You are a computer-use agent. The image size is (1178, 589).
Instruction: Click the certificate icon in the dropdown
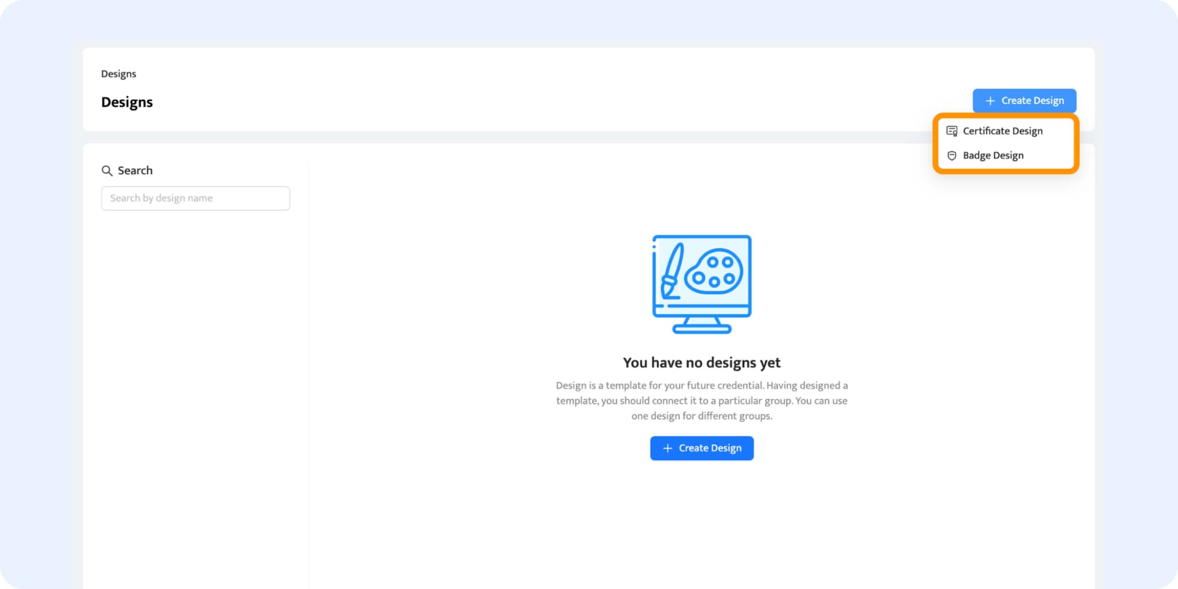coord(952,131)
